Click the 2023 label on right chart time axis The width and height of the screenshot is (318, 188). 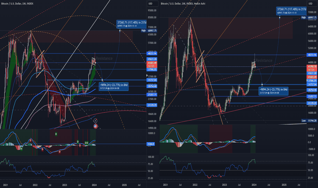(x=224, y=185)
